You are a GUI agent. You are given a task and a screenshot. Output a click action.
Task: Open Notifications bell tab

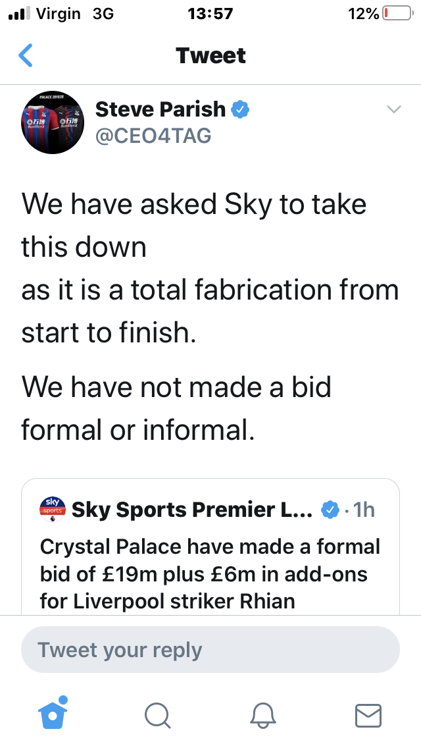click(262, 716)
